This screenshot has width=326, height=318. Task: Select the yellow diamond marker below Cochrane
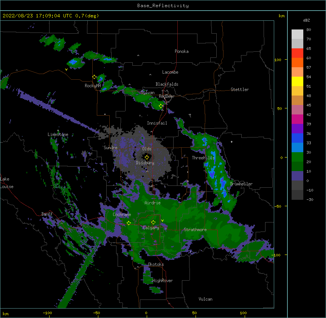click(x=129, y=223)
